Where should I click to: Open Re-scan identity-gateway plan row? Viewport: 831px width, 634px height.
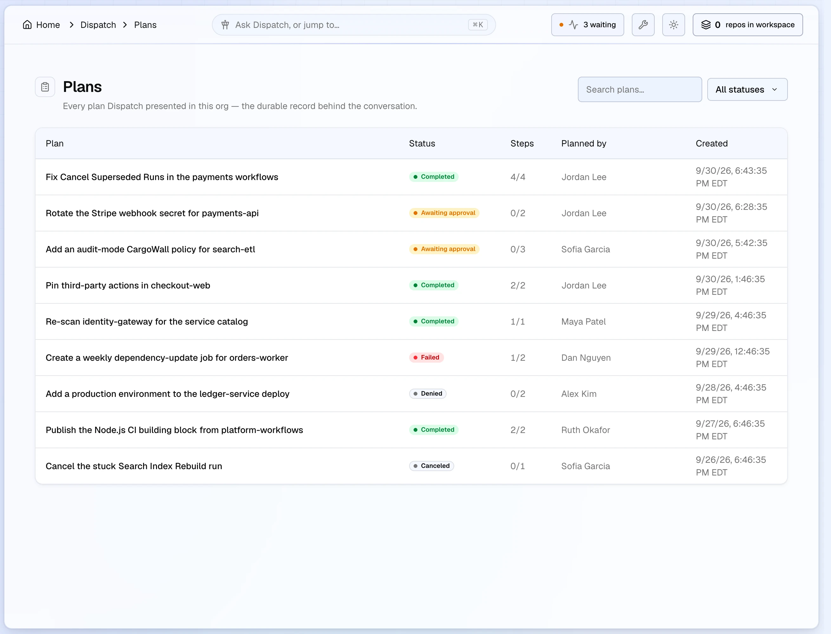click(411, 321)
